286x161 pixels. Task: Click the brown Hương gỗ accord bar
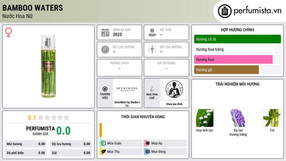point(237,70)
